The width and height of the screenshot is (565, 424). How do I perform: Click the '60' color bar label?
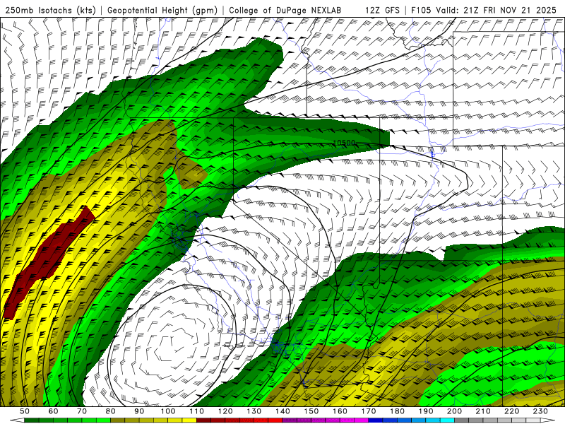pyautogui.click(x=54, y=411)
